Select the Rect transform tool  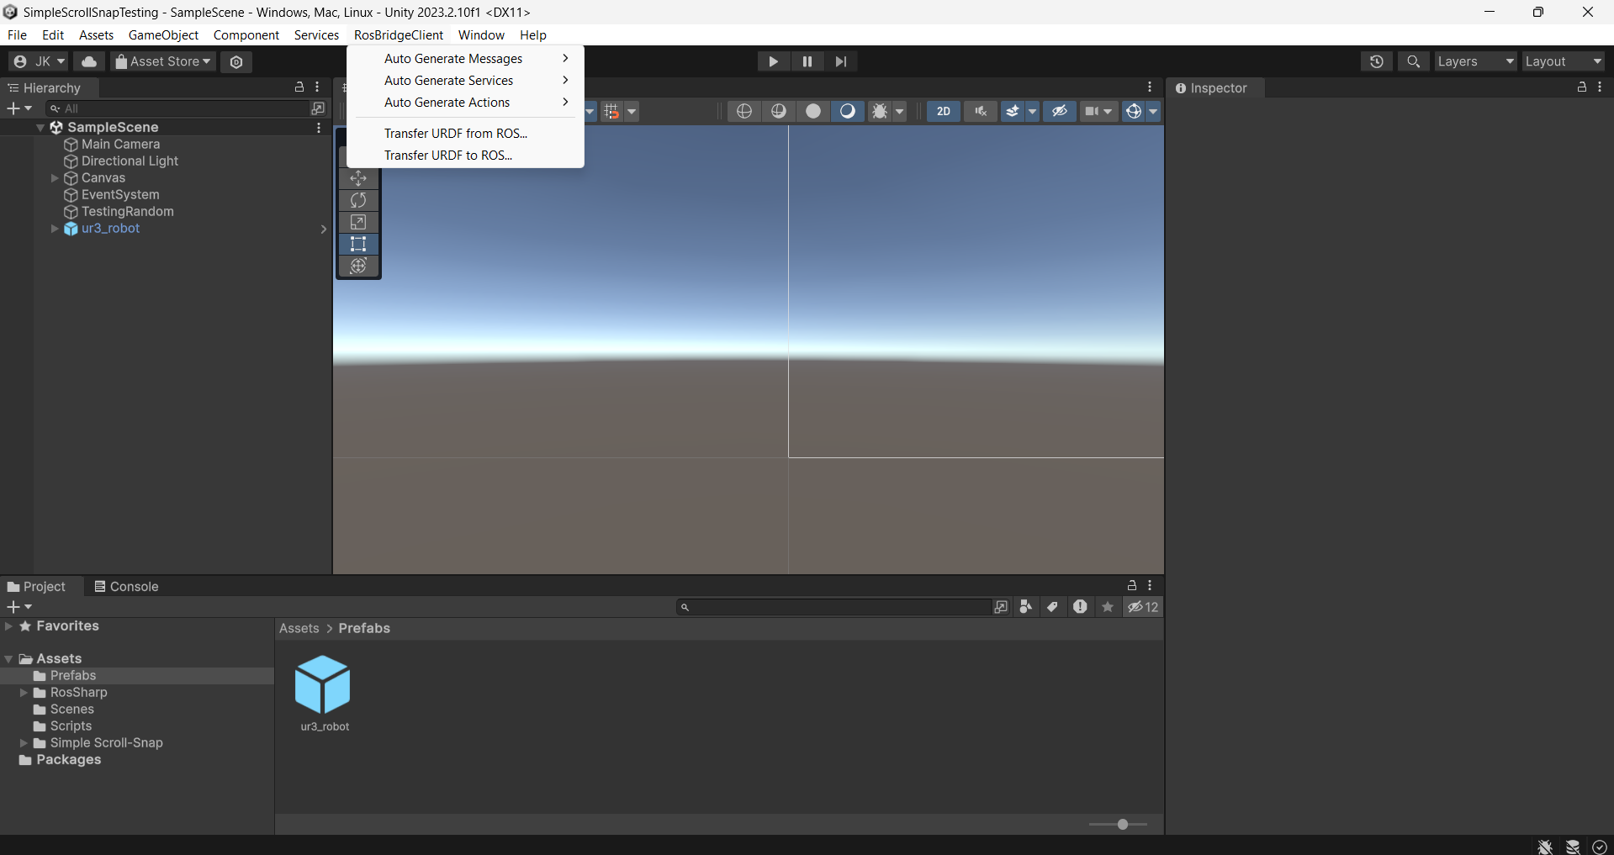click(x=358, y=244)
